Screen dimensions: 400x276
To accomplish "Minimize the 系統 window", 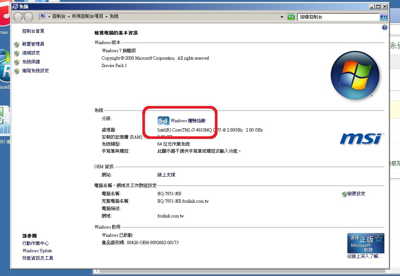I will [372, 7].
